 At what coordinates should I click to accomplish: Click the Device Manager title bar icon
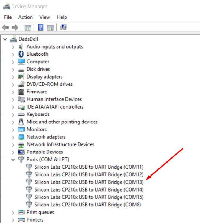coord(6,6)
